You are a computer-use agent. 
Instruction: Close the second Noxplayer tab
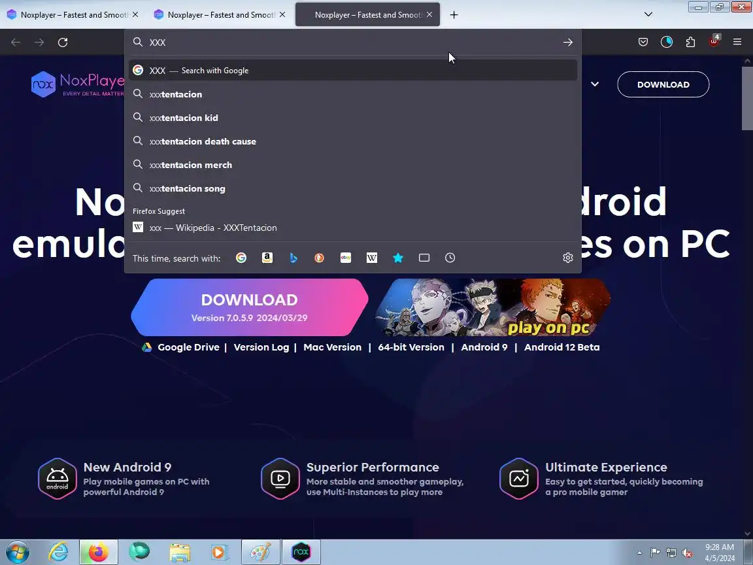tap(282, 15)
